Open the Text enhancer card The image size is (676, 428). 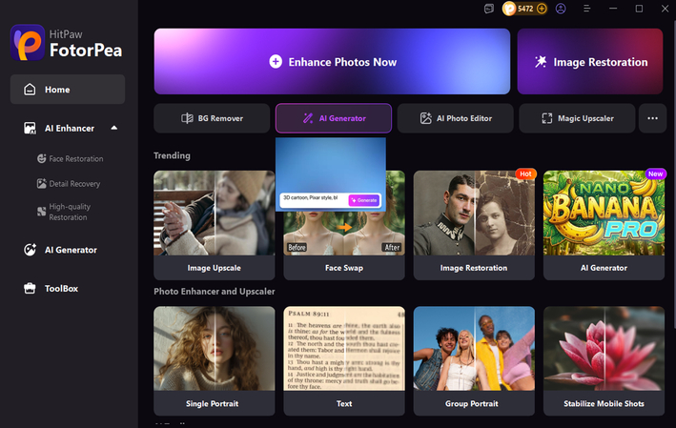point(344,360)
